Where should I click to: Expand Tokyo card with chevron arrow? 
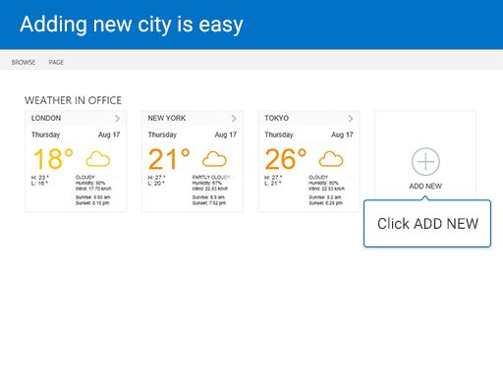[x=351, y=119]
